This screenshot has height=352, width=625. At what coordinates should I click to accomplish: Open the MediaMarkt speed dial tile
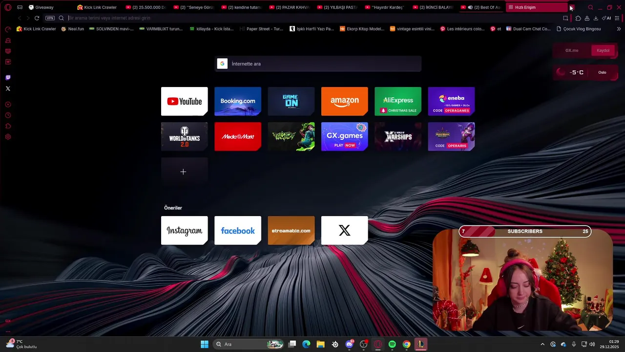click(238, 136)
